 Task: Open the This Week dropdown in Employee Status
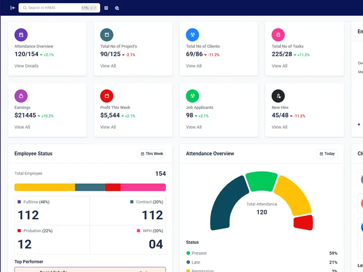coord(152,154)
